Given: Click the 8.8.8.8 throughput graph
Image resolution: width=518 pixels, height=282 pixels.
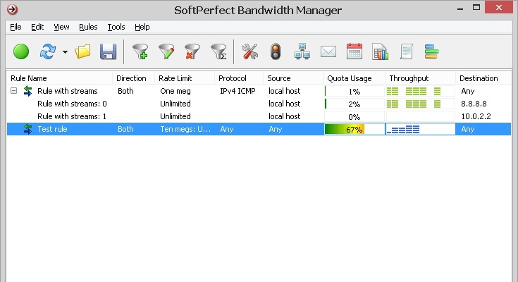Looking at the screenshot, I should pos(420,104).
